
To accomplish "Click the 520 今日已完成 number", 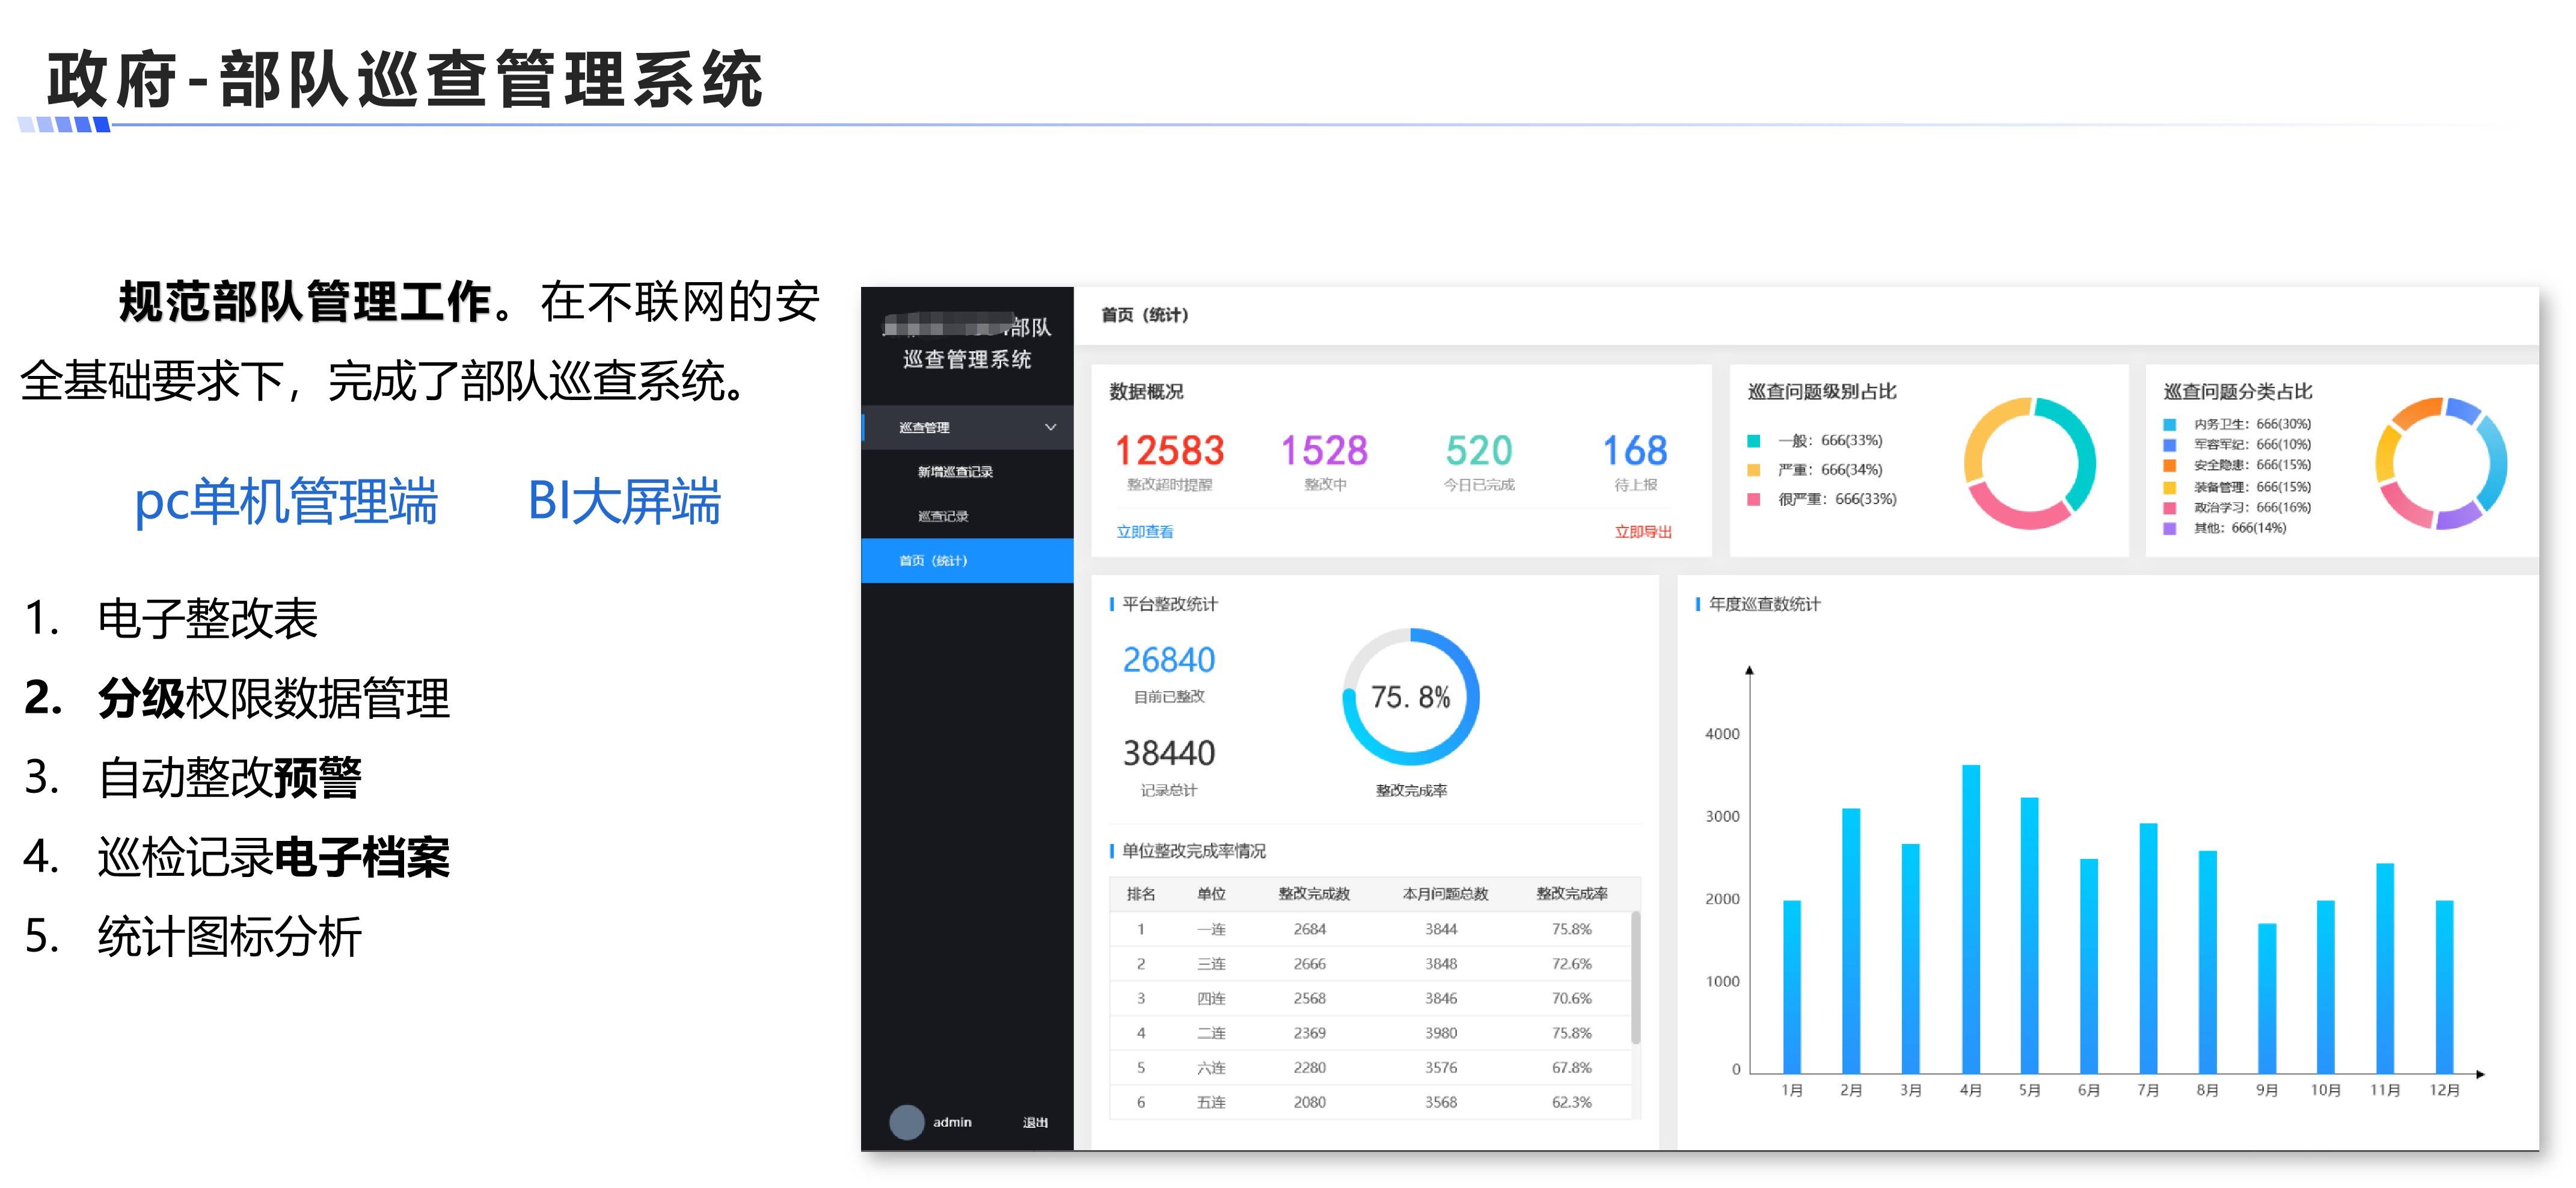I will [x=1479, y=451].
